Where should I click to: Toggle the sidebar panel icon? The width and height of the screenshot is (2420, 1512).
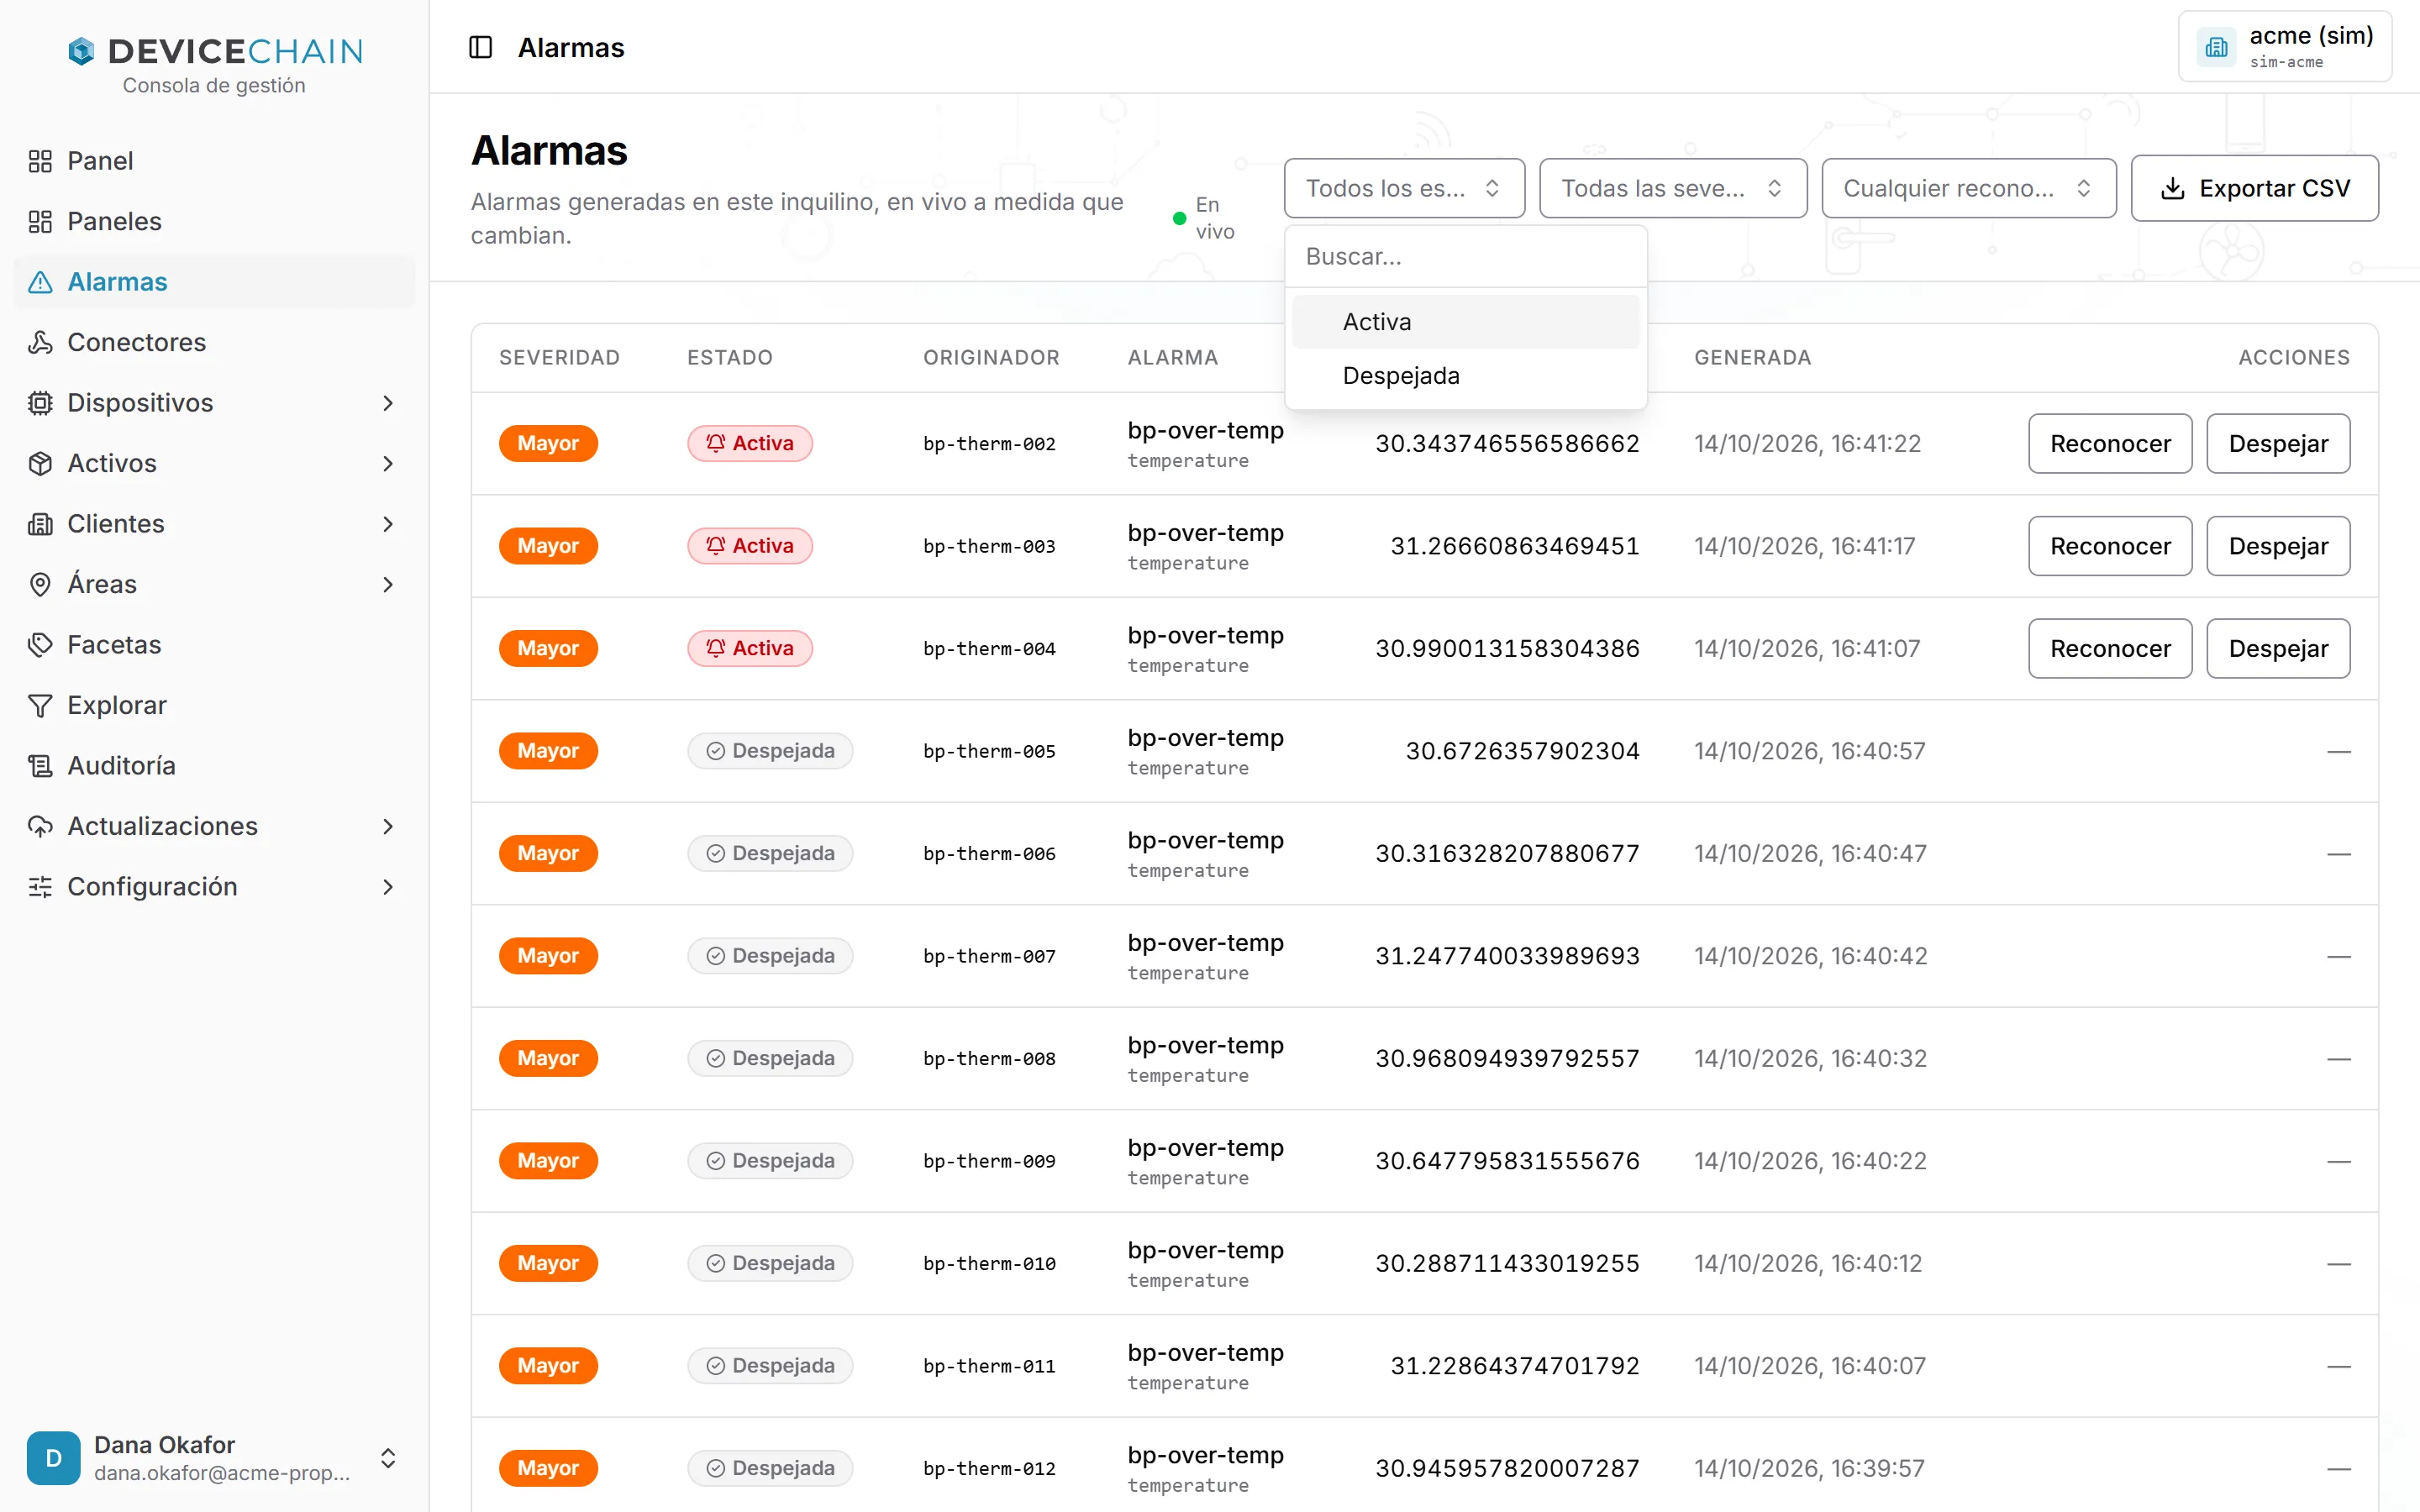tap(481, 47)
